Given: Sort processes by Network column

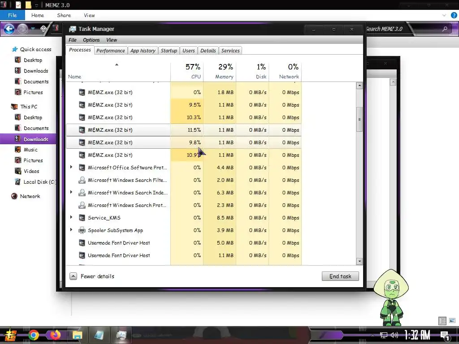Looking at the screenshot, I should click(285, 71).
